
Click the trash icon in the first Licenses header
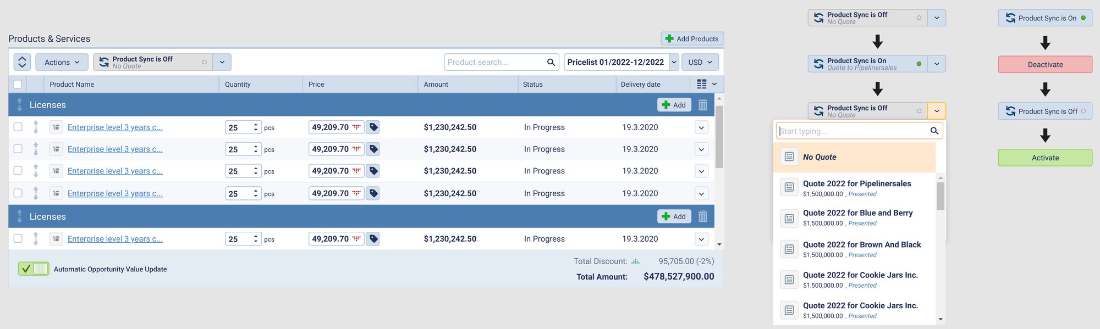[703, 105]
